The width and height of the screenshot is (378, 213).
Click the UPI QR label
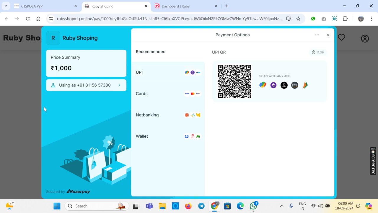[219, 52]
